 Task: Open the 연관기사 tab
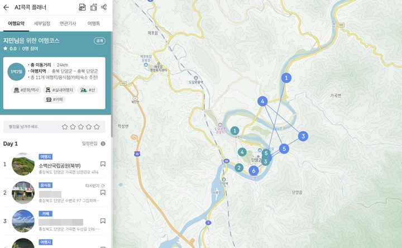(x=68, y=23)
